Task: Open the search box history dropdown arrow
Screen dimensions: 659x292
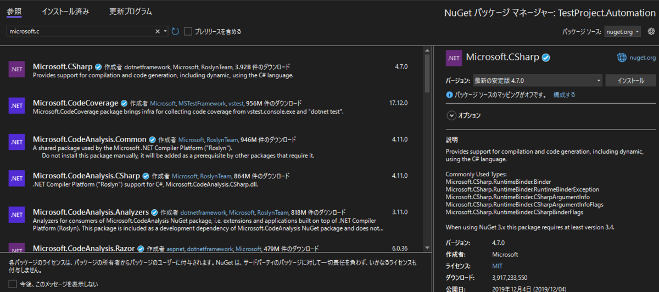Action: (x=166, y=31)
